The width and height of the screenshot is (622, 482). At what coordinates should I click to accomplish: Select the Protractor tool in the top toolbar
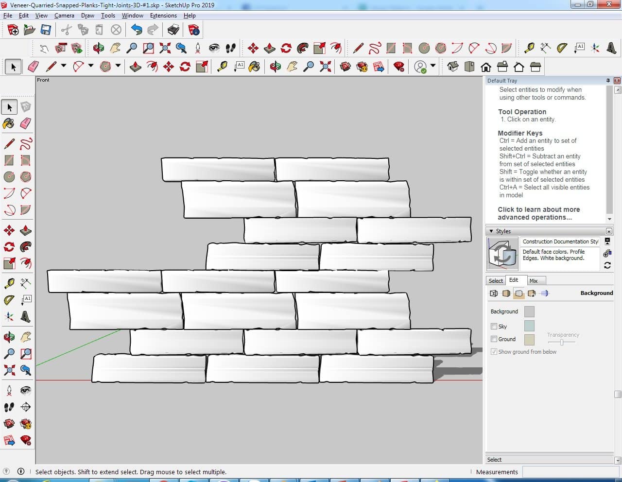pyautogui.click(x=562, y=48)
